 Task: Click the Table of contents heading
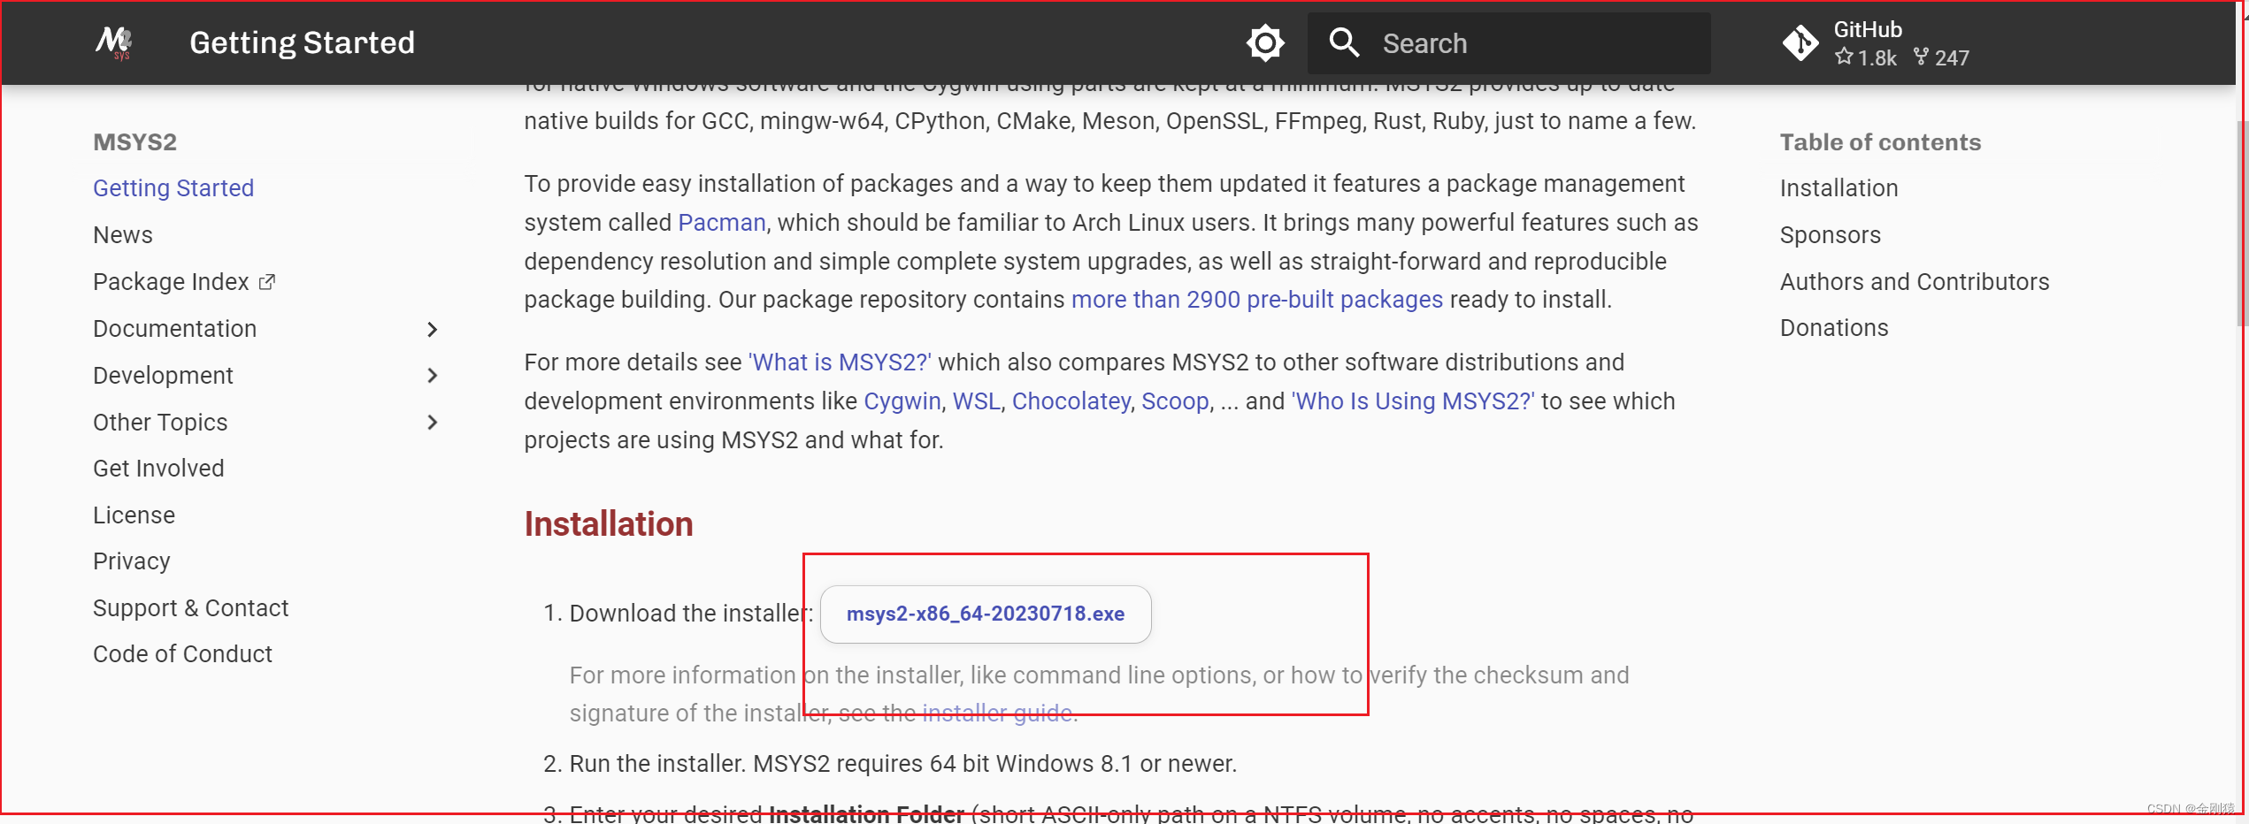(x=1880, y=142)
